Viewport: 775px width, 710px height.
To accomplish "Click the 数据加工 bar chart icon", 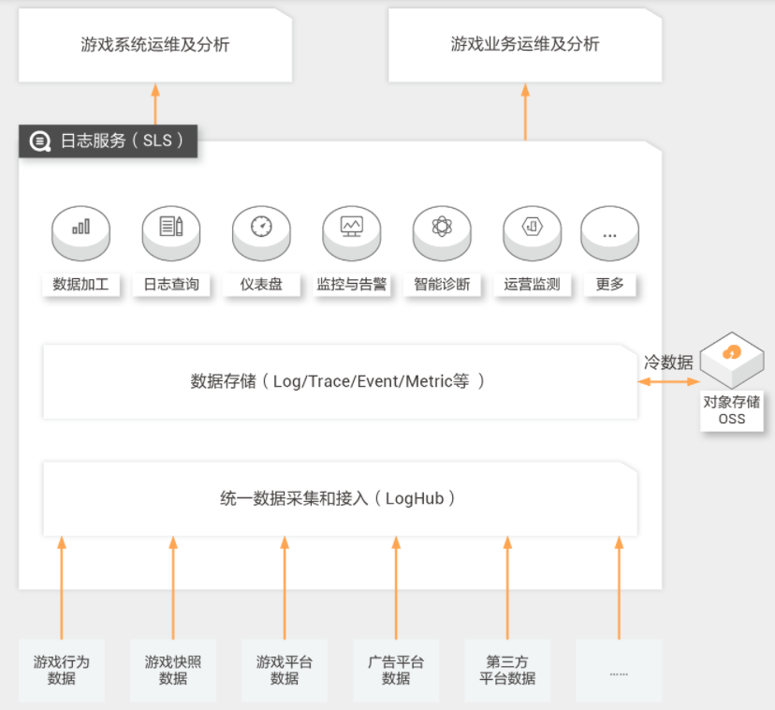I will (x=81, y=233).
